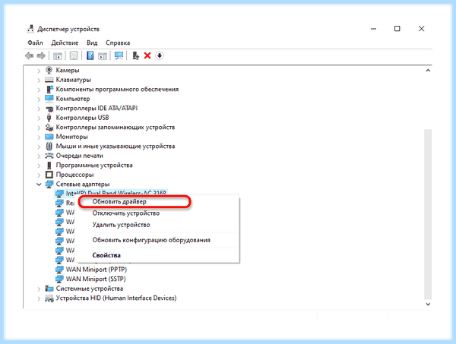The width and height of the screenshot is (456, 344).
Task: Select WAN Miniport (SSTP) label
Action: (x=96, y=279)
